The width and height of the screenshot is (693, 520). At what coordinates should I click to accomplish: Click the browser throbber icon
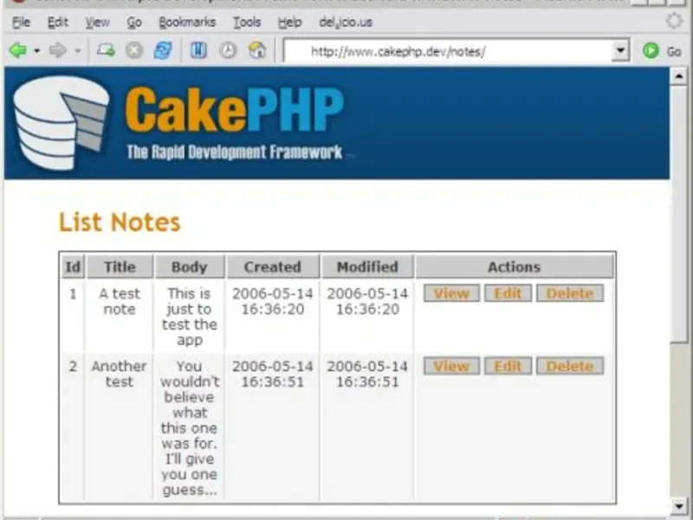click(674, 21)
